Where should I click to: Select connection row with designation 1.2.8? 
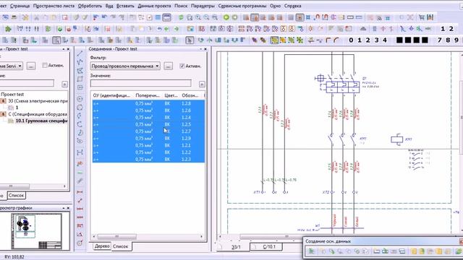point(148,103)
